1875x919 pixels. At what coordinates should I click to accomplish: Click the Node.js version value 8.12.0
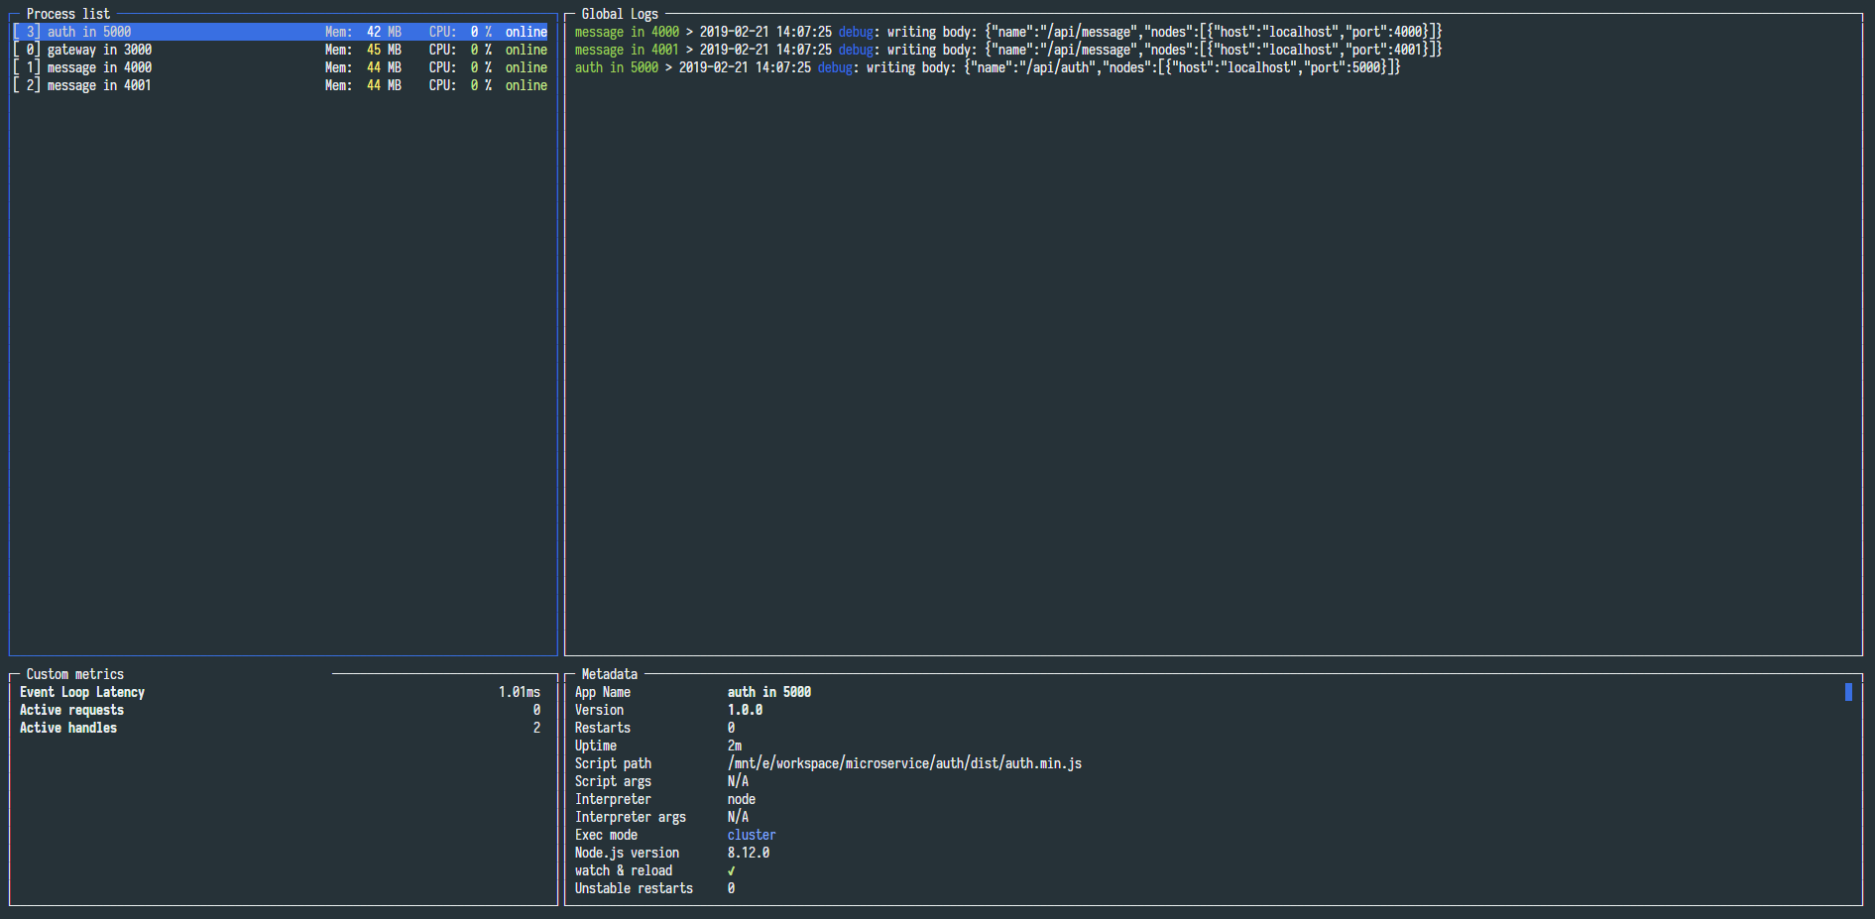[749, 853]
